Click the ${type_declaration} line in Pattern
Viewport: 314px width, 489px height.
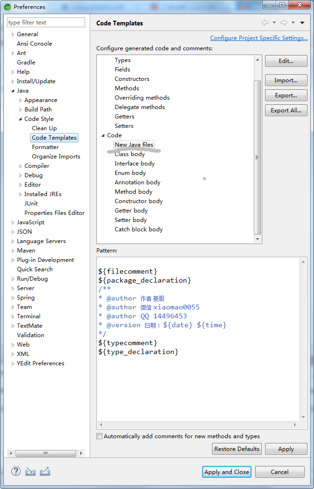[x=139, y=352]
